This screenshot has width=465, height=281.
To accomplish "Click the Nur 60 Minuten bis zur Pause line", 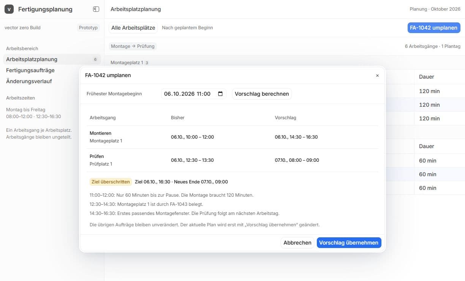I will tap(171, 195).
